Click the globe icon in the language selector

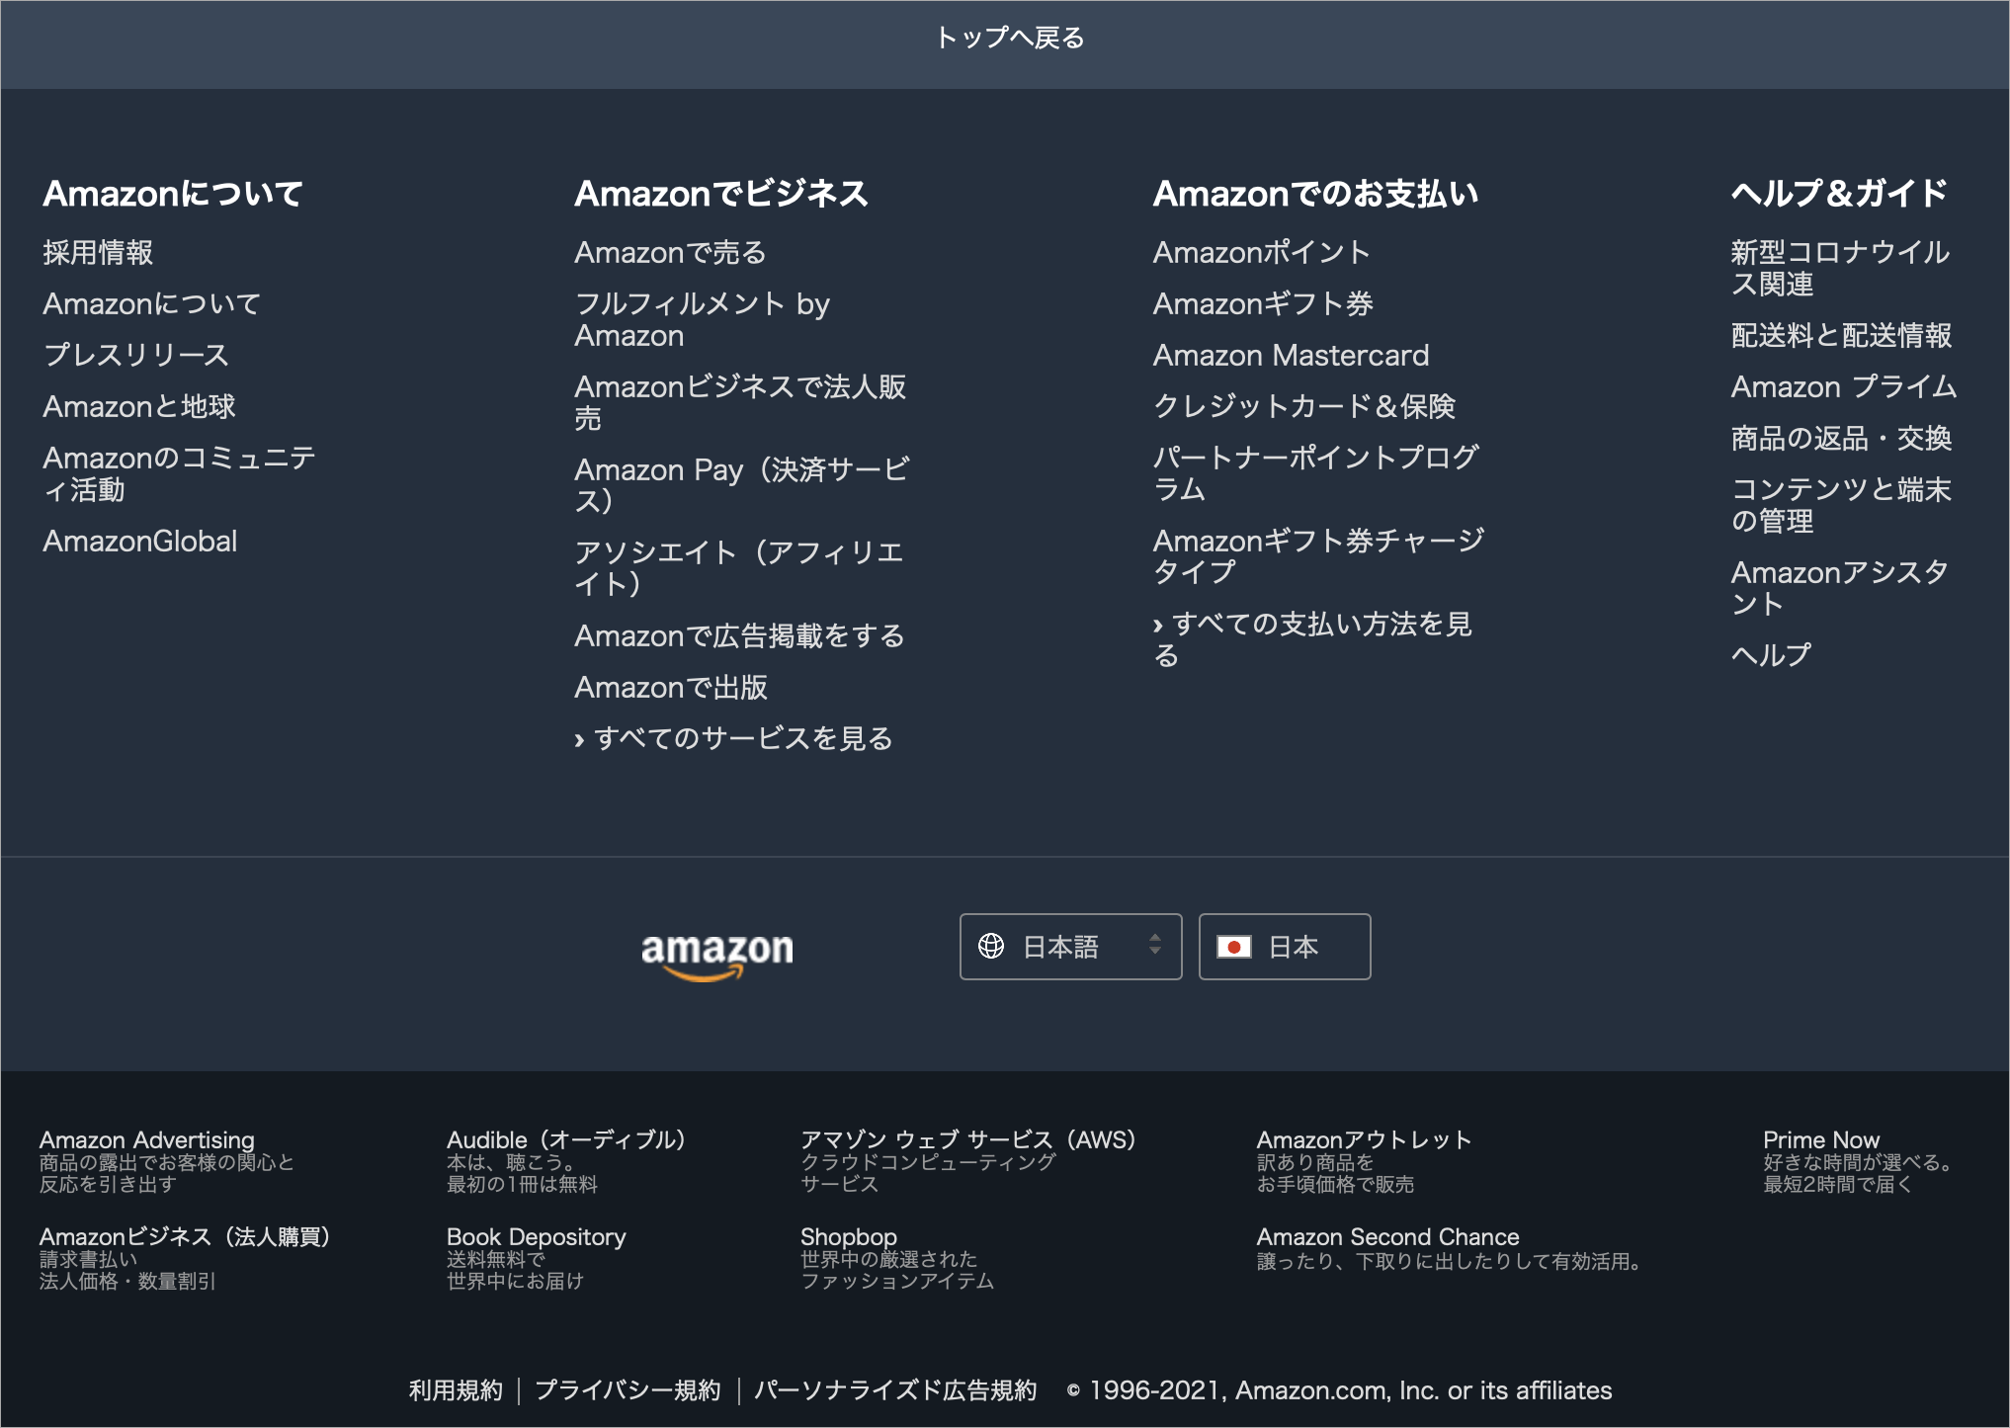pos(991,947)
